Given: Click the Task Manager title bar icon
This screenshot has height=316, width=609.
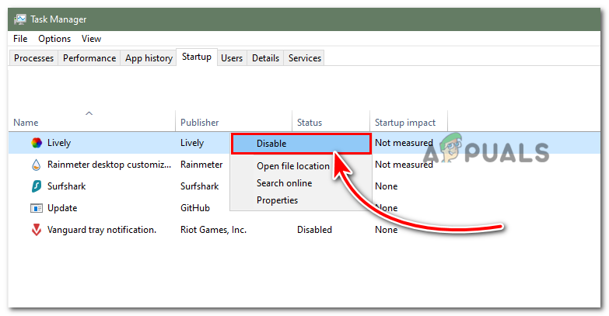Looking at the screenshot, I should click(x=19, y=19).
